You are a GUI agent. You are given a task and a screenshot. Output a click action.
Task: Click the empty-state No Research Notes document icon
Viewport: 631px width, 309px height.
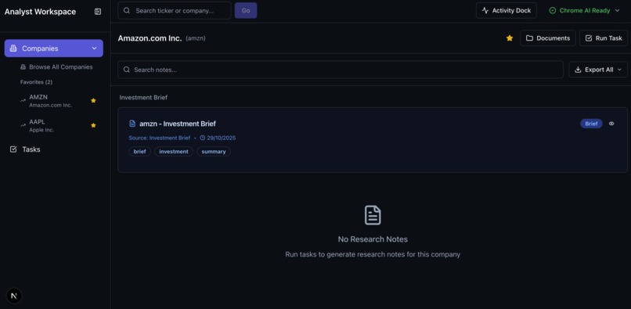(x=373, y=215)
